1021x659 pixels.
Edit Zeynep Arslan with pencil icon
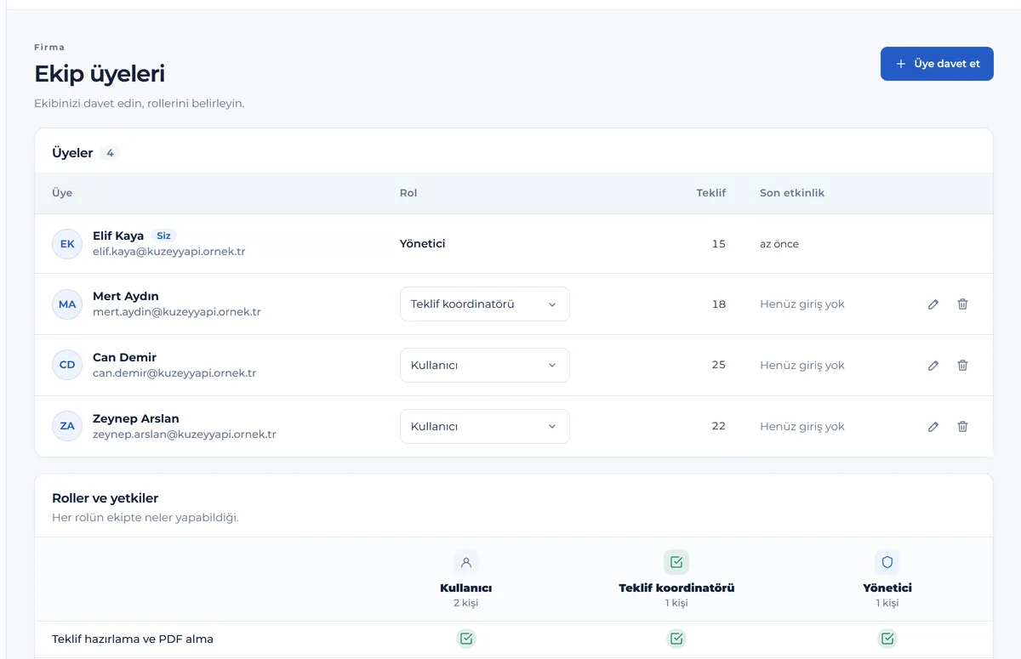[x=933, y=427]
